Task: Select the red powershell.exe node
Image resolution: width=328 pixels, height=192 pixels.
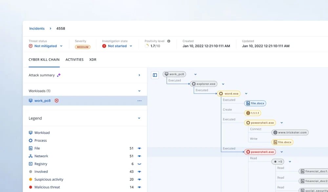Action: (x=260, y=152)
